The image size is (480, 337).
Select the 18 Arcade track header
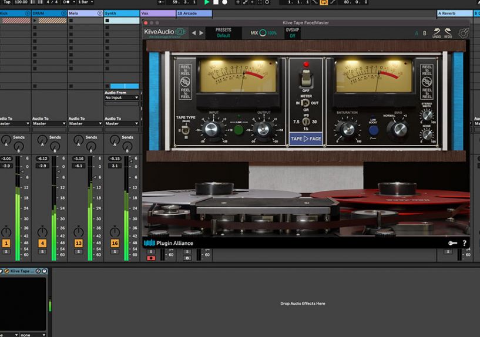click(x=194, y=14)
